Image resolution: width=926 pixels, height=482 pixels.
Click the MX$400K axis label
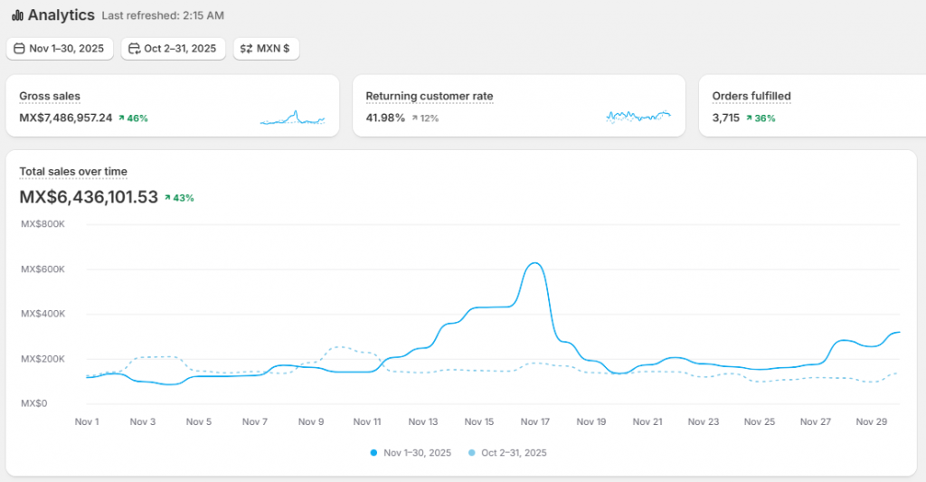tap(43, 314)
